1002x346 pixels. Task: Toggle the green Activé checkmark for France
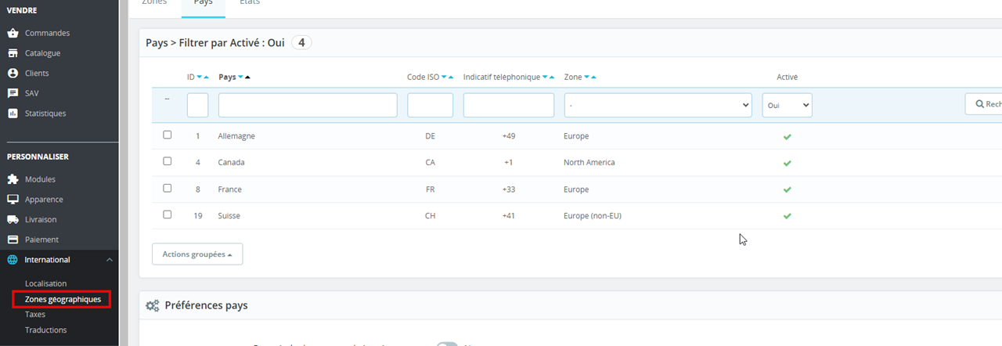[x=787, y=189]
